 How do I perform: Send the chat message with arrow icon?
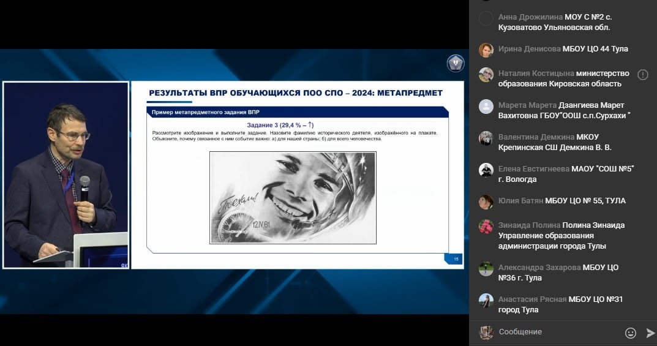coord(650,333)
